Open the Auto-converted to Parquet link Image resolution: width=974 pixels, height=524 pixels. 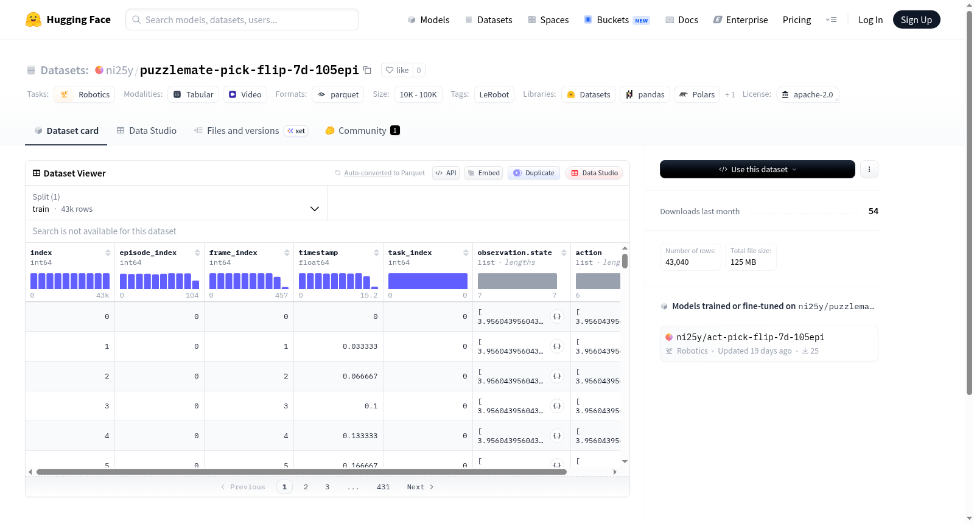coord(368,173)
